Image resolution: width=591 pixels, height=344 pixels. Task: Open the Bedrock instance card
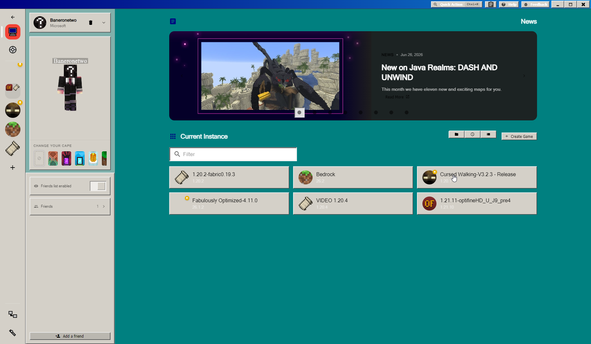pyautogui.click(x=353, y=177)
